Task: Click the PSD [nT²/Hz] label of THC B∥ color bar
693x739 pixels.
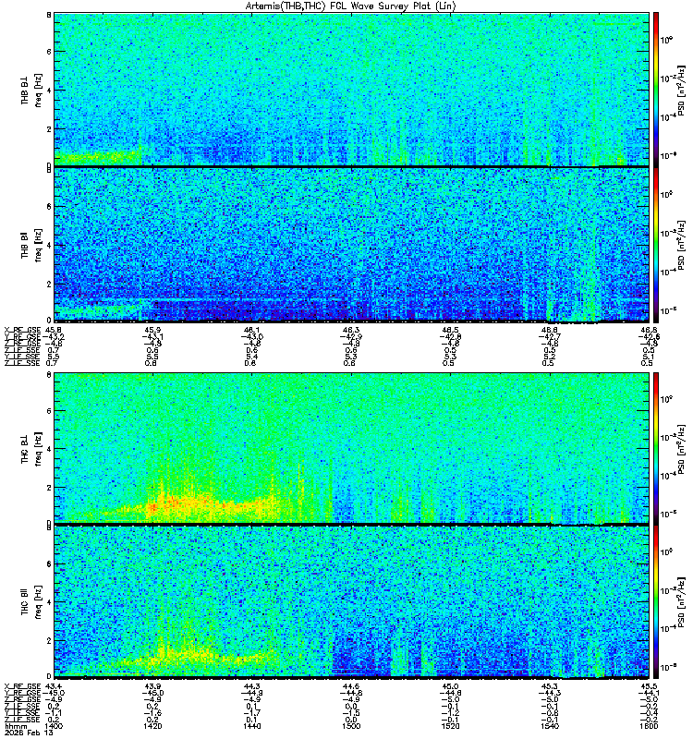Action: coord(681,603)
